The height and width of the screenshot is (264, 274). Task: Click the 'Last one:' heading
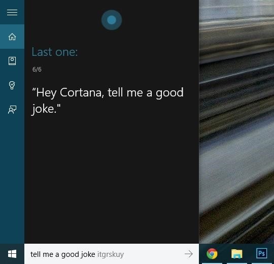(x=55, y=52)
